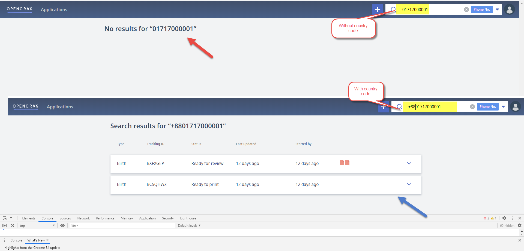
Task: Switch to the Console tab
Action: pyautogui.click(x=47, y=218)
